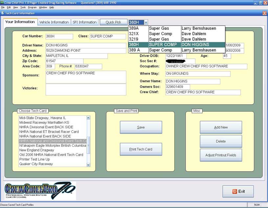Viewport: 268px width, 208px height.
Task: Click the Soc Sec # field
Action: (x=180, y=61)
